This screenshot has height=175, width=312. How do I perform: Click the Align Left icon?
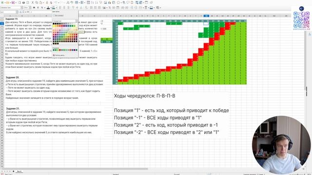tap(60, 8)
